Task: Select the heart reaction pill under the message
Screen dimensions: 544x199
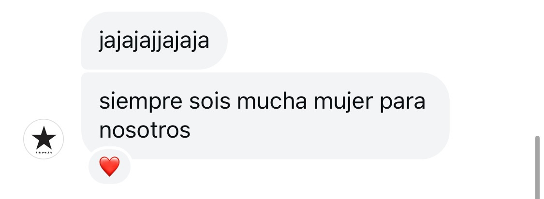Action: [110, 166]
